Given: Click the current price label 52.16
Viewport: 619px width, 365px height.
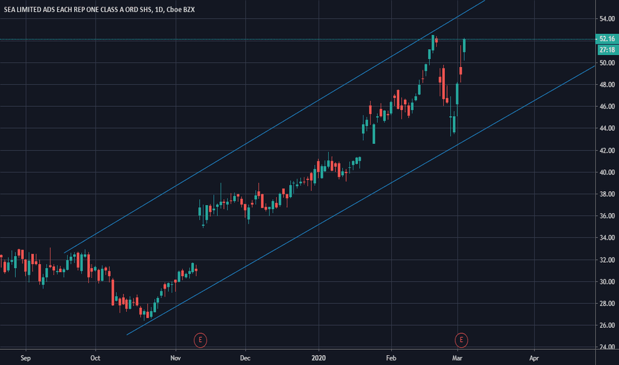Looking at the screenshot, I should [607, 38].
